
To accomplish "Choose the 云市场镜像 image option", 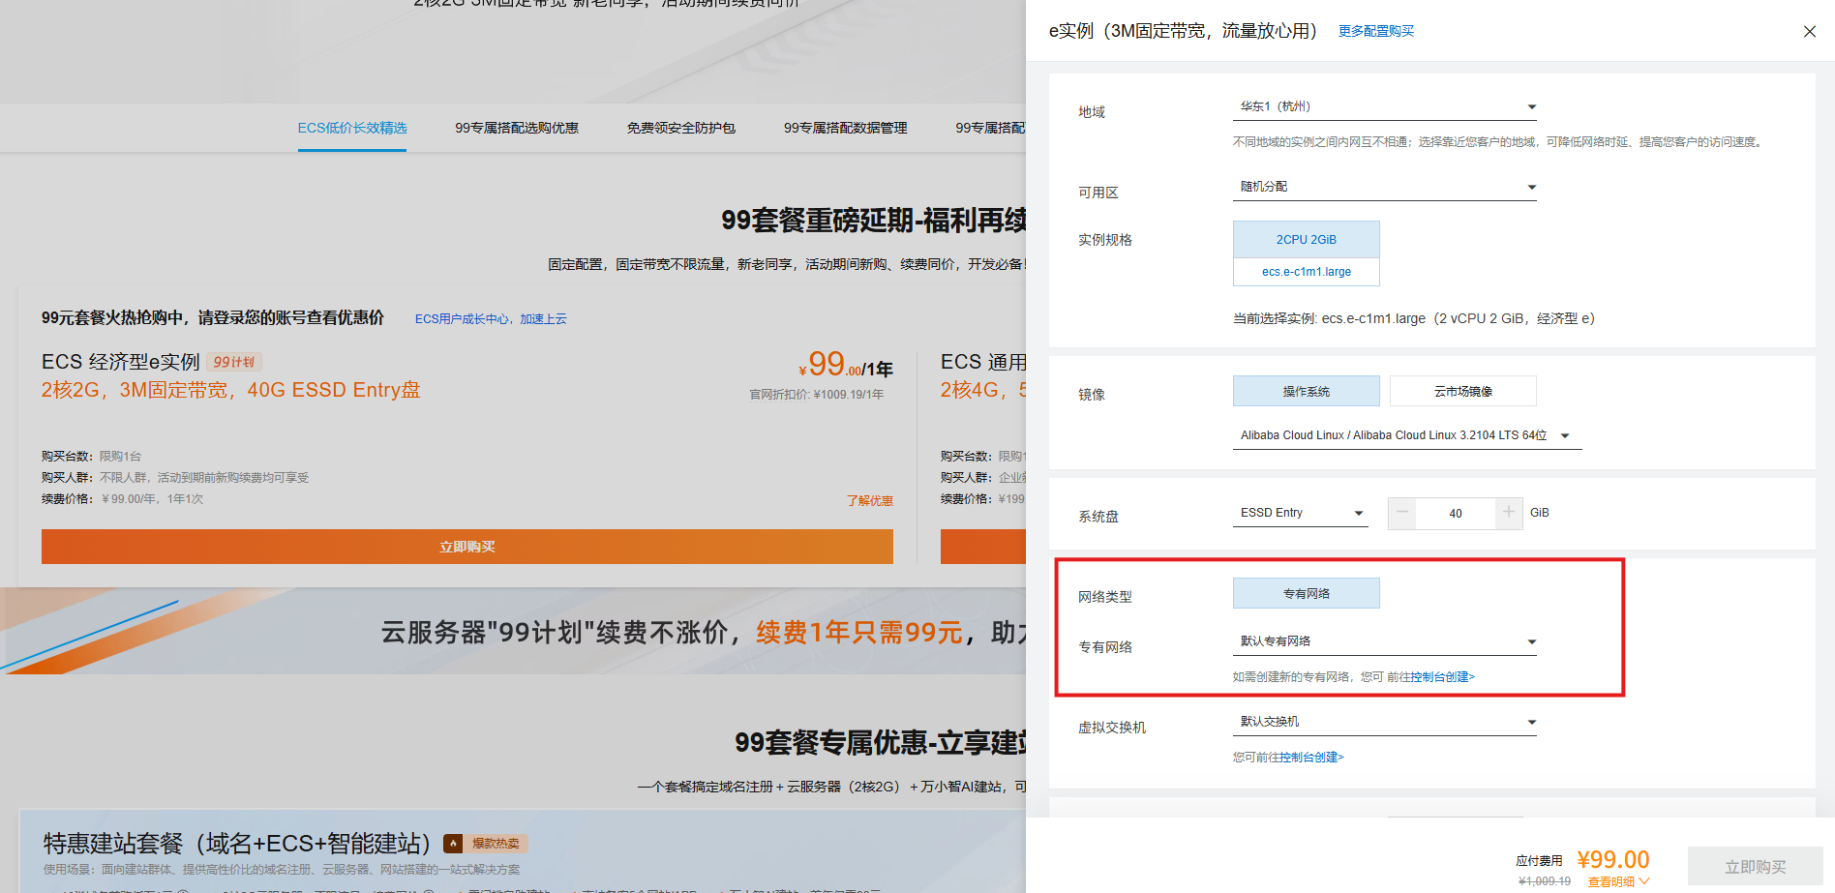I will (x=1462, y=391).
